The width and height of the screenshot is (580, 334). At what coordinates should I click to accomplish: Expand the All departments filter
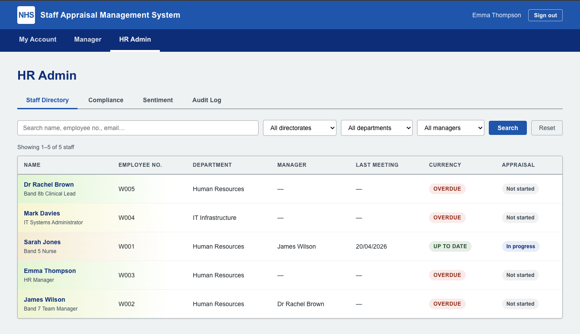click(376, 127)
